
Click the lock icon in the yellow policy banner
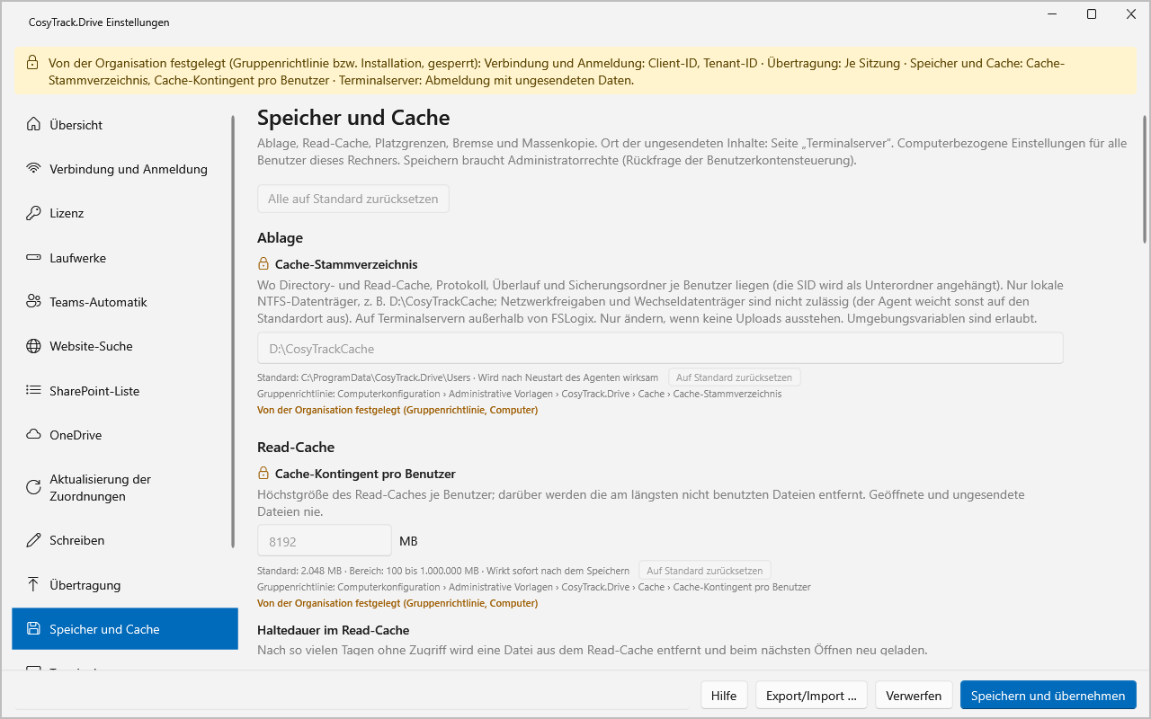32,63
